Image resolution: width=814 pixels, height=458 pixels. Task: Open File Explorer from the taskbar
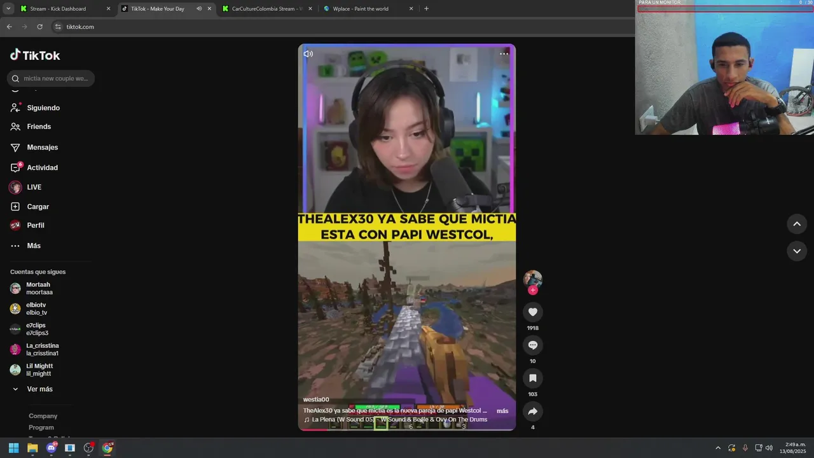[32, 448]
